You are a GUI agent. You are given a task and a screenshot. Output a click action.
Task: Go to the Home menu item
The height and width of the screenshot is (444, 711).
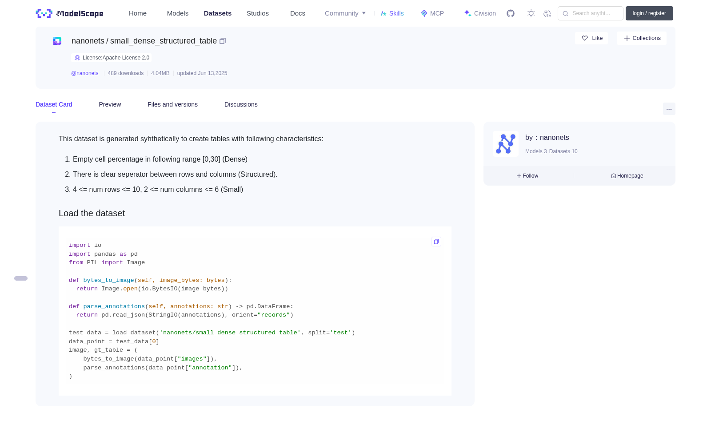coord(138,13)
